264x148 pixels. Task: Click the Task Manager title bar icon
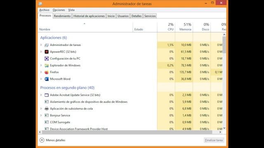click(x=40, y=4)
